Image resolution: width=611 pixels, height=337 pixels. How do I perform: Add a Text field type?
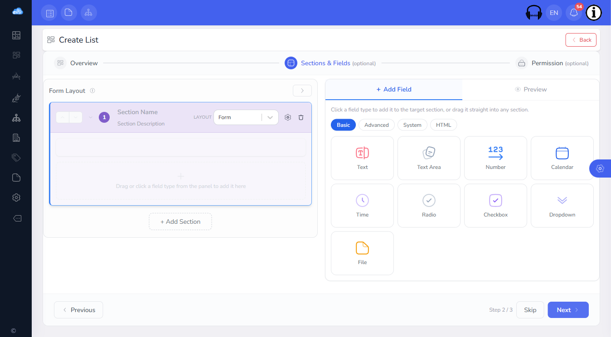point(362,158)
